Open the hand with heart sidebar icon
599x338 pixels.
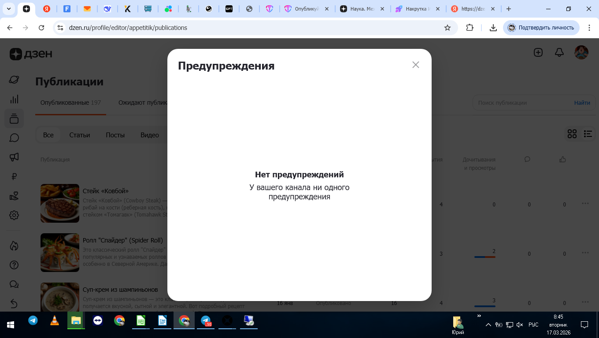[x=14, y=196]
